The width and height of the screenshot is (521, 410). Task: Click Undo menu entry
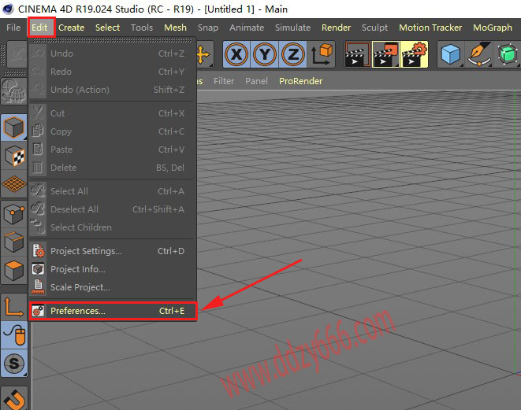112,54
